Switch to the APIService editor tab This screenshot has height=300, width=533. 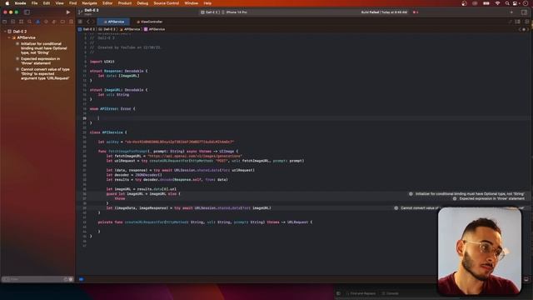click(x=113, y=22)
